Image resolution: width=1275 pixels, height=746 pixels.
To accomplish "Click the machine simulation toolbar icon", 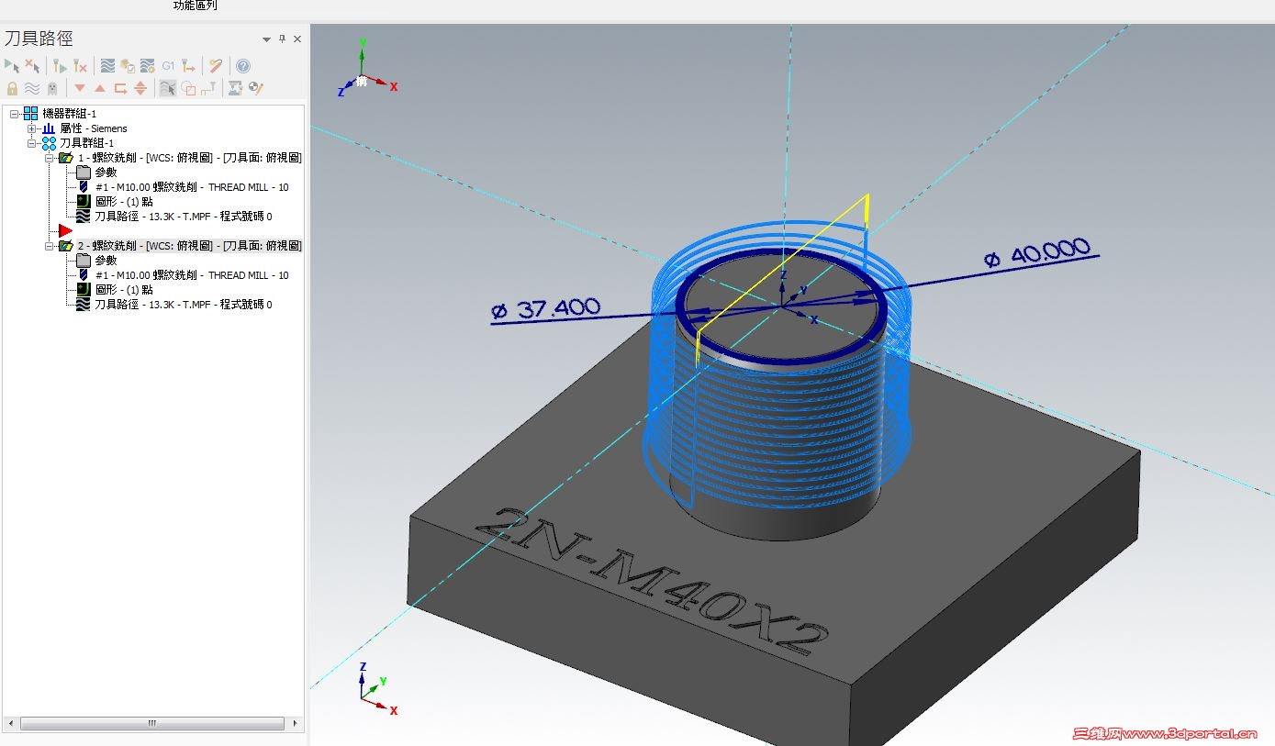I will pos(235,88).
